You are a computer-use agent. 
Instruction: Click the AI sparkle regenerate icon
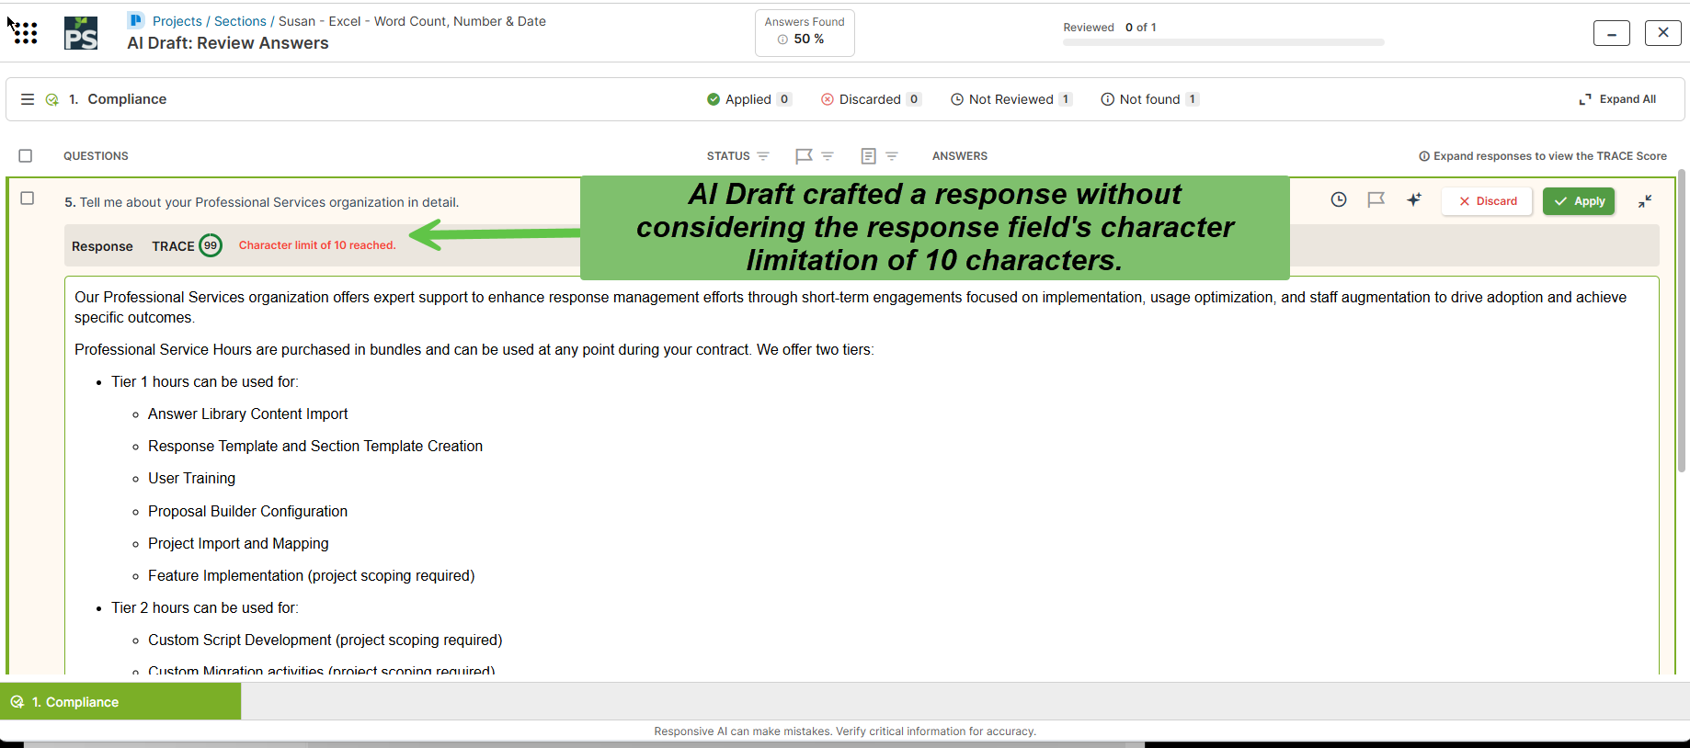point(1414,199)
